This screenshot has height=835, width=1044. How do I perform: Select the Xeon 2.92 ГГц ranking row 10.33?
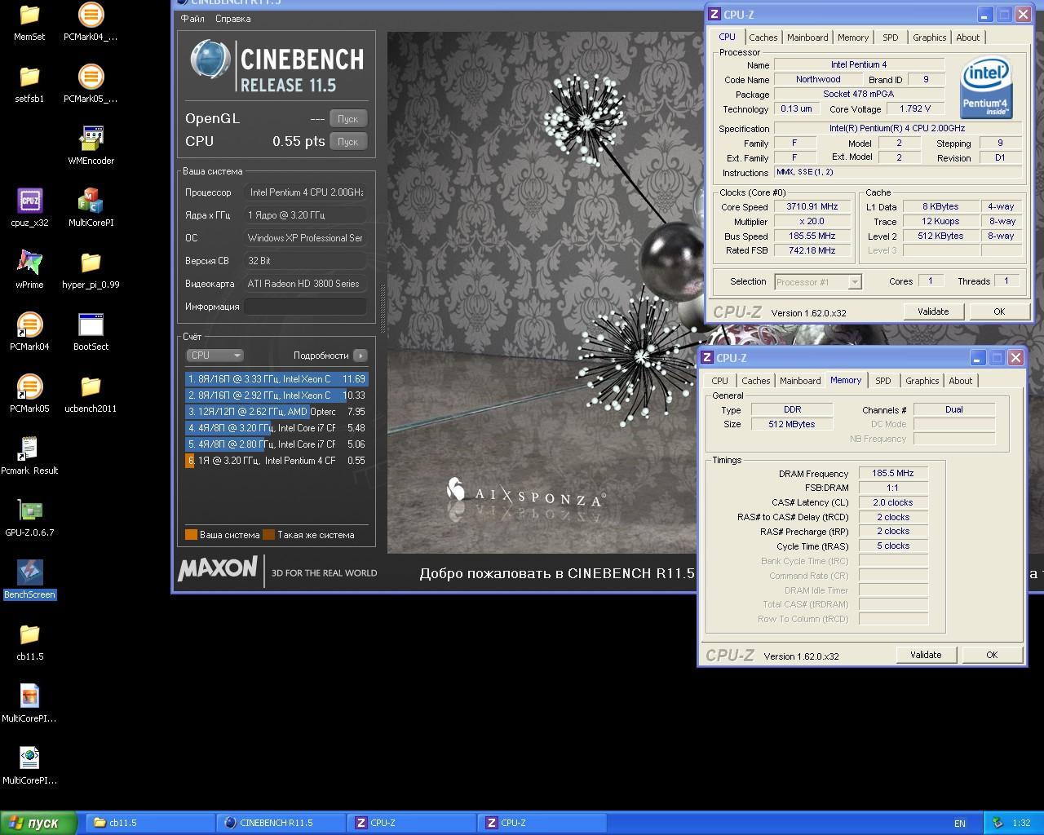coord(276,395)
